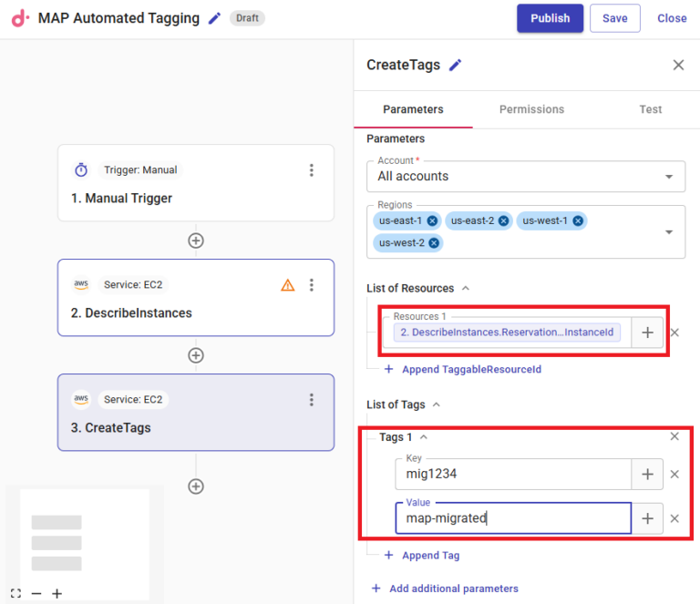Open the three-dot menu on DescribeInstances step

click(311, 285)
